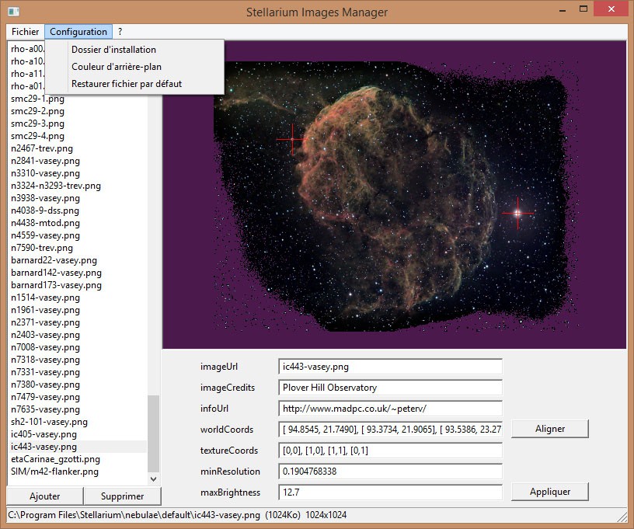
Task: Focus the worldCoords field
Action: [390, 429]
